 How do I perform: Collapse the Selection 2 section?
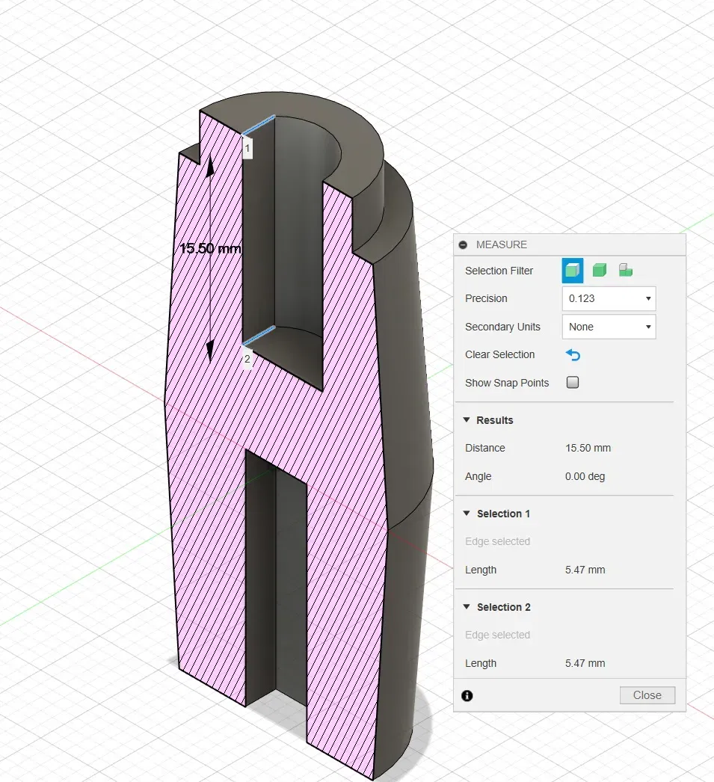pyautogui.click(x=467, y=607)
